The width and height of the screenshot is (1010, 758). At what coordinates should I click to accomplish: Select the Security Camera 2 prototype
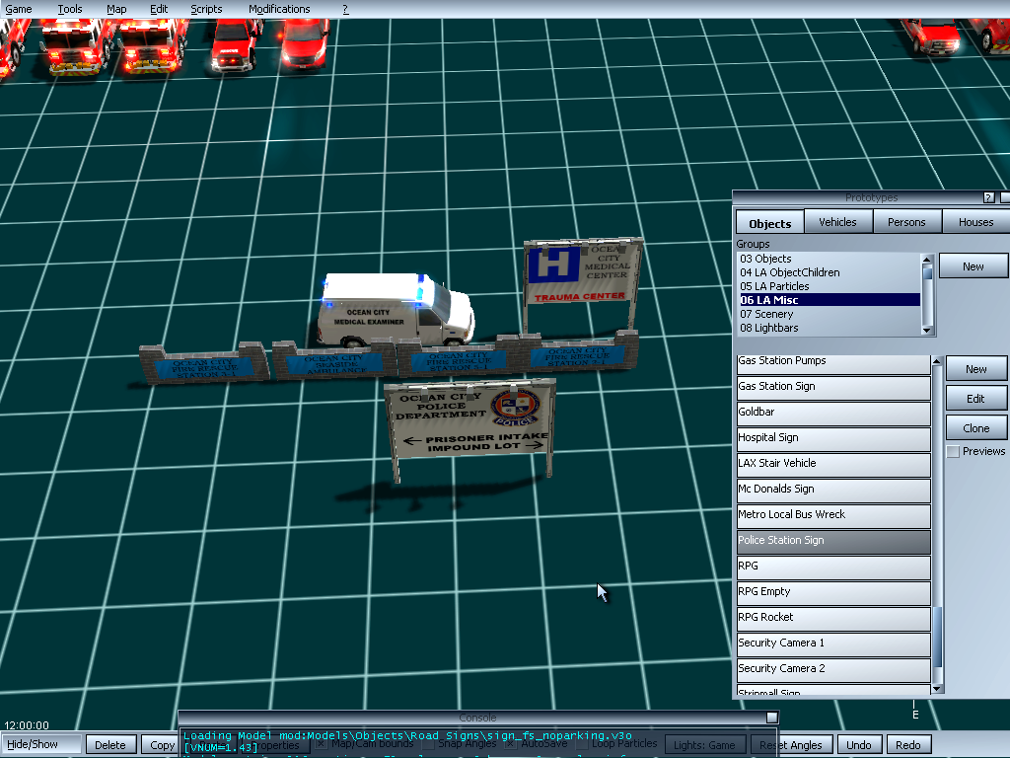833,671
